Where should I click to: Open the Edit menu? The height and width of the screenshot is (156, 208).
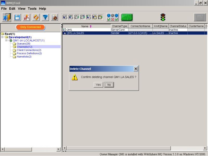pos(12,9)
